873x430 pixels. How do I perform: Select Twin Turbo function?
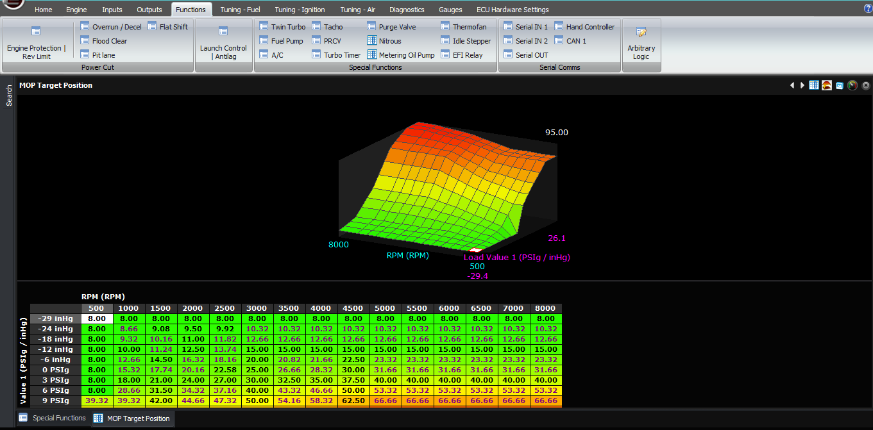click(282, 27)
